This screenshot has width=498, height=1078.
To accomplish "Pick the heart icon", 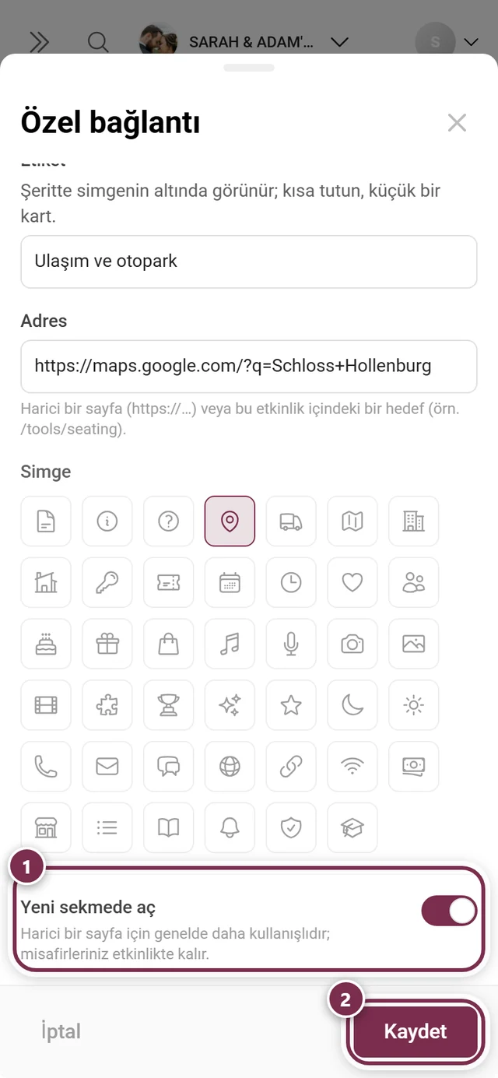I will click(x=352, y=582).
